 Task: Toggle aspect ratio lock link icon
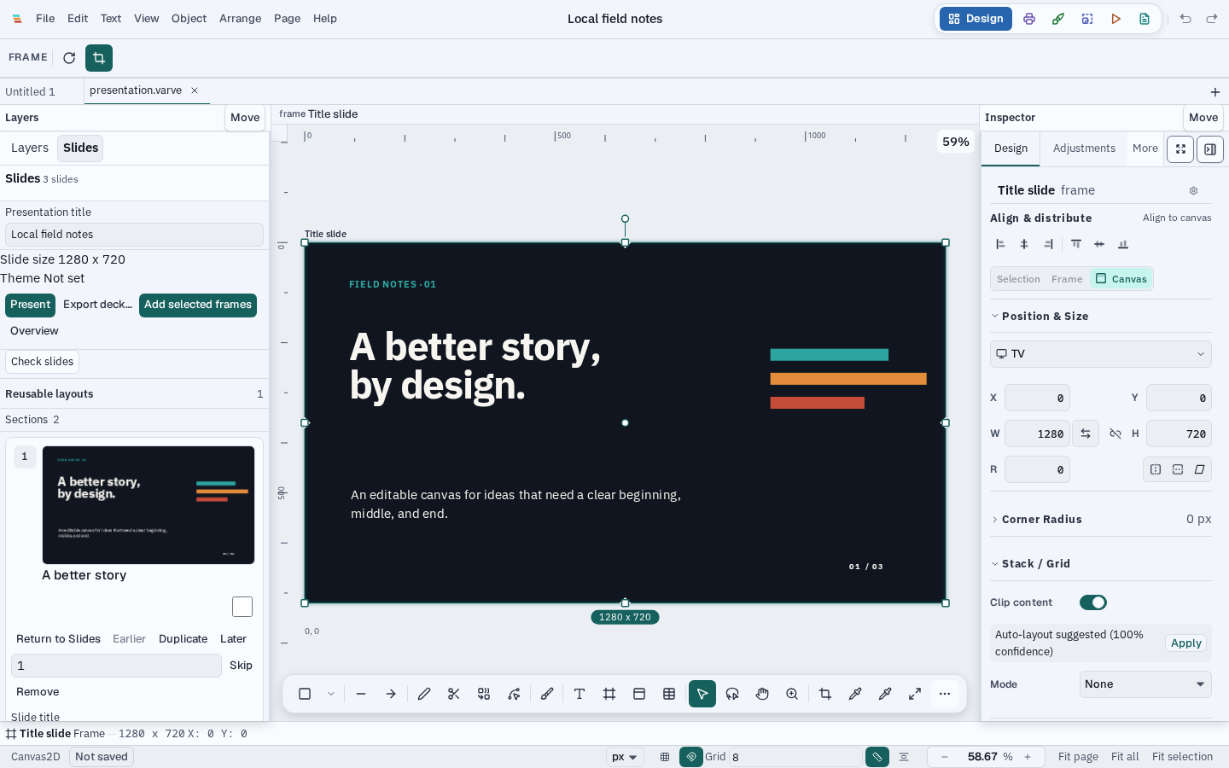coord(1115,433)
